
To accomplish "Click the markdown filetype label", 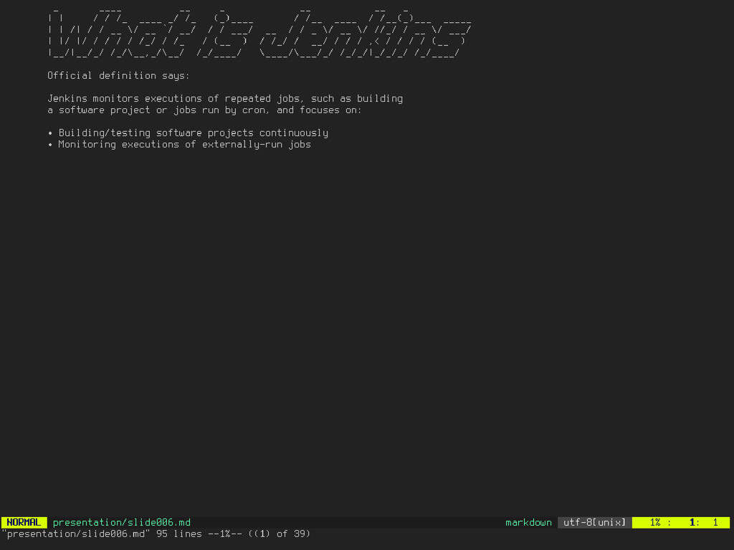I will 528,522.
